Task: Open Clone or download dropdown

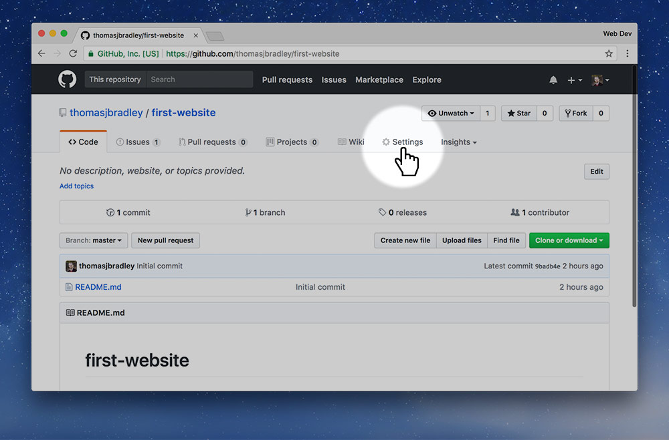Action: (569, 240)
